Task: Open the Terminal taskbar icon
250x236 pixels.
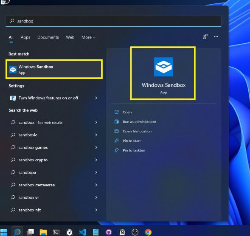Action: [56, 232]
